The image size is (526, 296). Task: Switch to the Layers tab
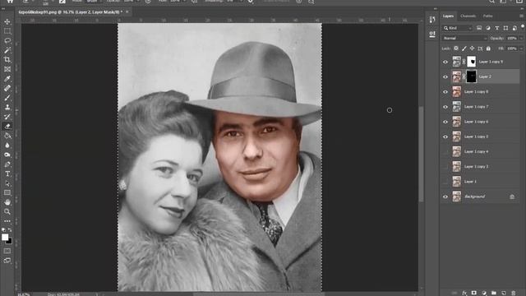tap(448, 16)
